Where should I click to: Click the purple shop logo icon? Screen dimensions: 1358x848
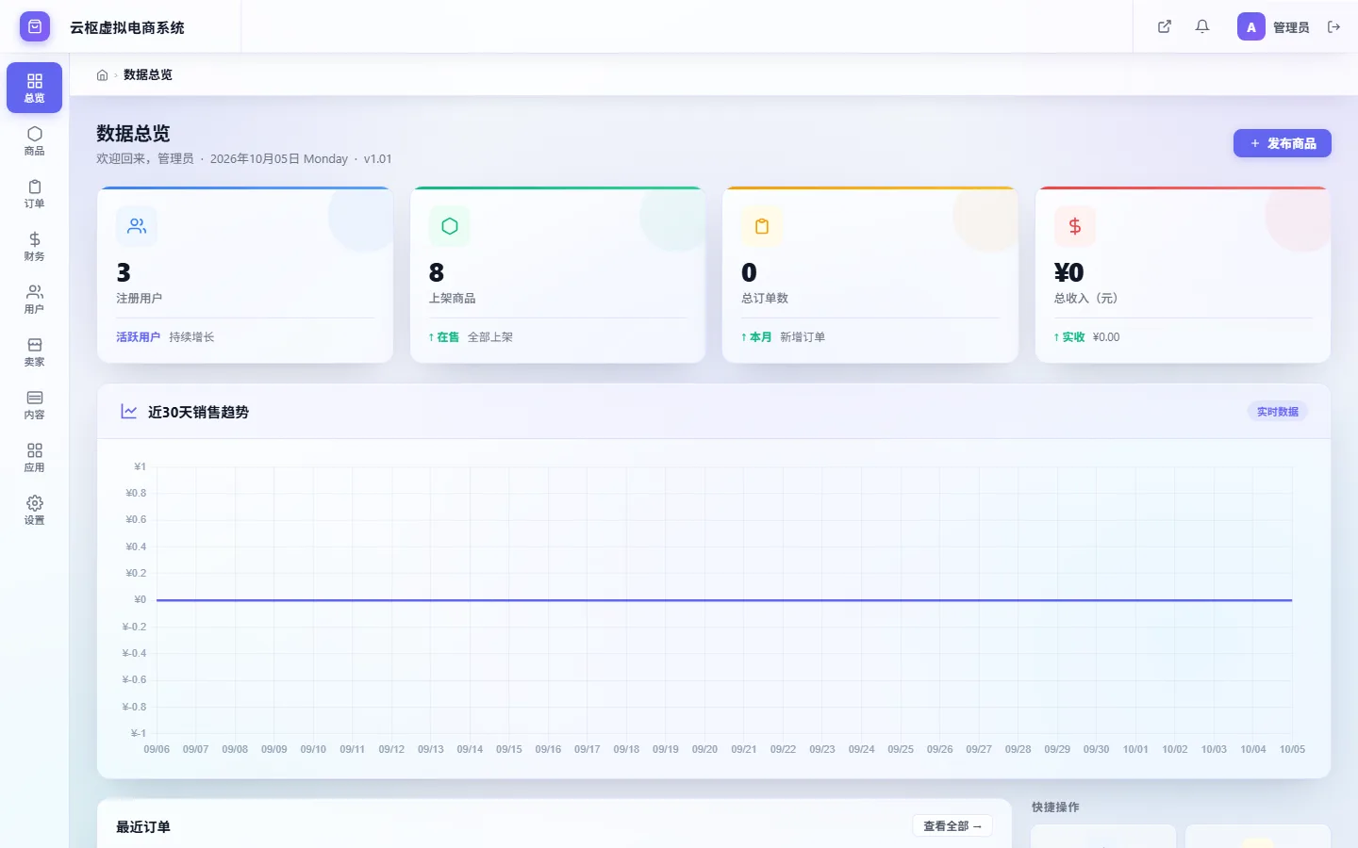[x=35, y=26]
